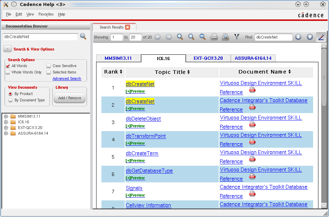Expand the IC6.16 tree folder
329x217 pixels.
coord(6,122)
